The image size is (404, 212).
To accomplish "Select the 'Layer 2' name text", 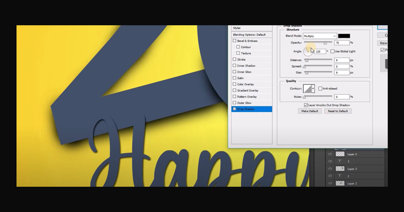I will coord(352,184).
